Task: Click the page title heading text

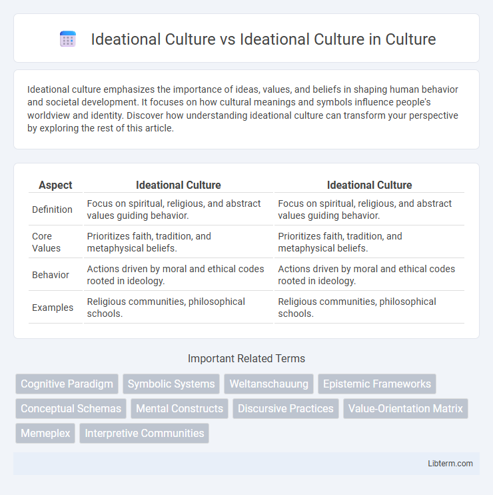Action: [x=263, y=39]
